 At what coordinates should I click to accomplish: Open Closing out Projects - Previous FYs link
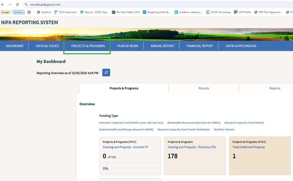point(192,147)
